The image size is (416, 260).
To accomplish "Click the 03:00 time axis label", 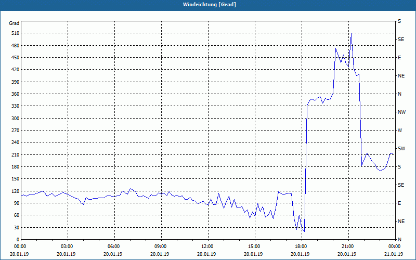I will 68,246.
